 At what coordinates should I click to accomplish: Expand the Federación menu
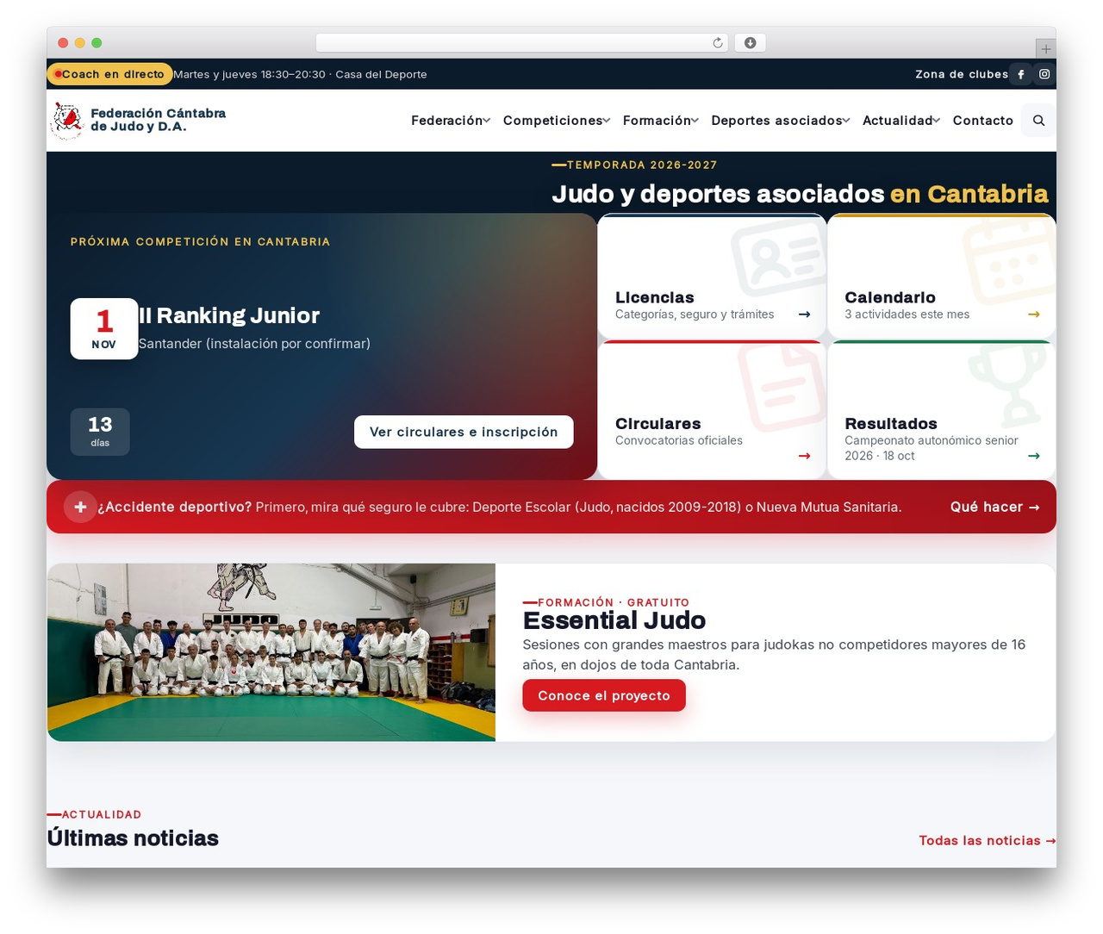click(451, 121)
